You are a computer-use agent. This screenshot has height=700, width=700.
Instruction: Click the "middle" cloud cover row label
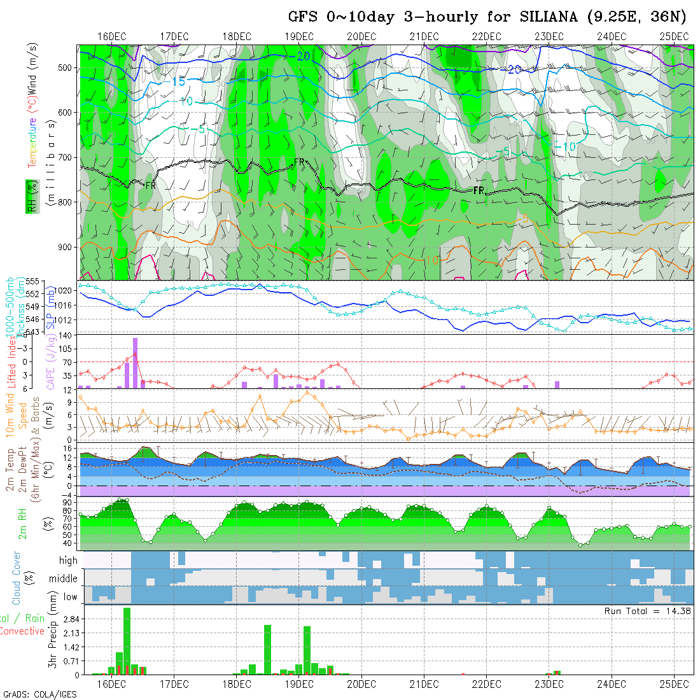(64, 578)
